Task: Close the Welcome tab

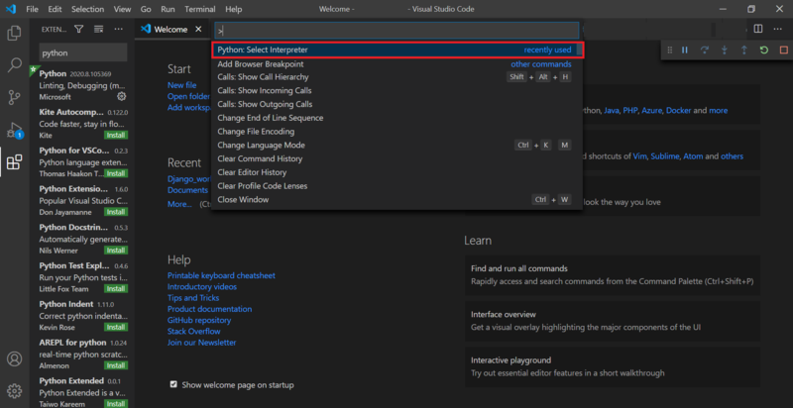Action: [198, 30]
